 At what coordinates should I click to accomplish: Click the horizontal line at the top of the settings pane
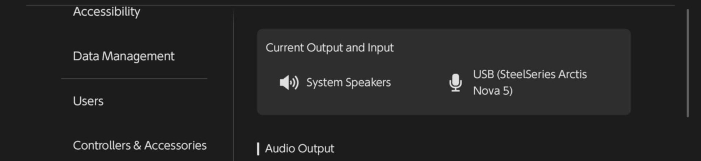coord(350,5)
